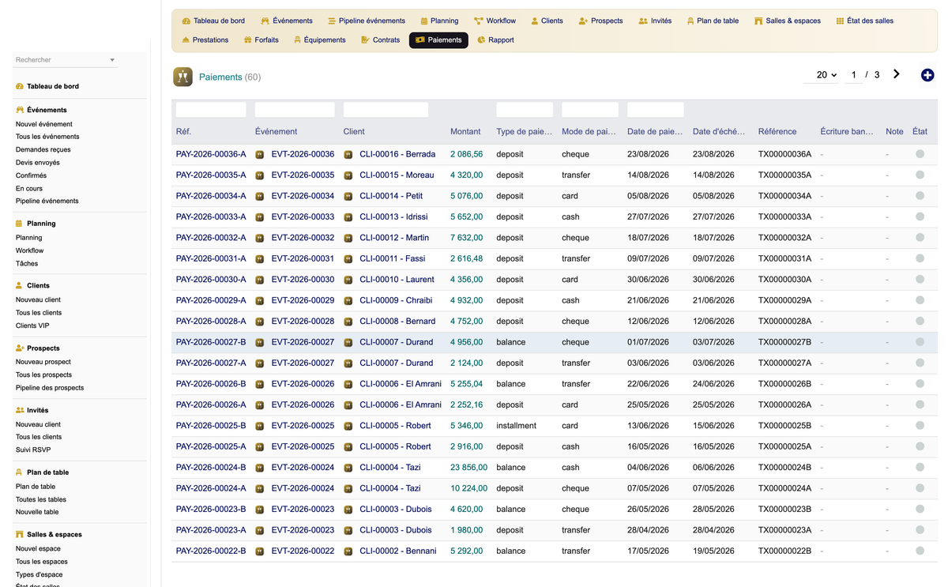This screenshot has height=587, width=948.
Task: Click the Mode de paiement filter field
Action: point(590,110)
